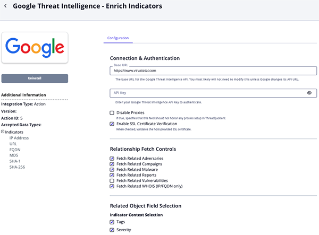The width and height of the screenshot is (319, 235).
Task: Toggle Fetch Related Campaigns checkbox
Action: pyautogui.click(x=112, y=164)
